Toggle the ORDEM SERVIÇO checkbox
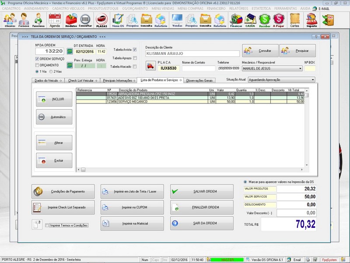The height and width of the screenshot is (263, 350). (x=37, y=59)
